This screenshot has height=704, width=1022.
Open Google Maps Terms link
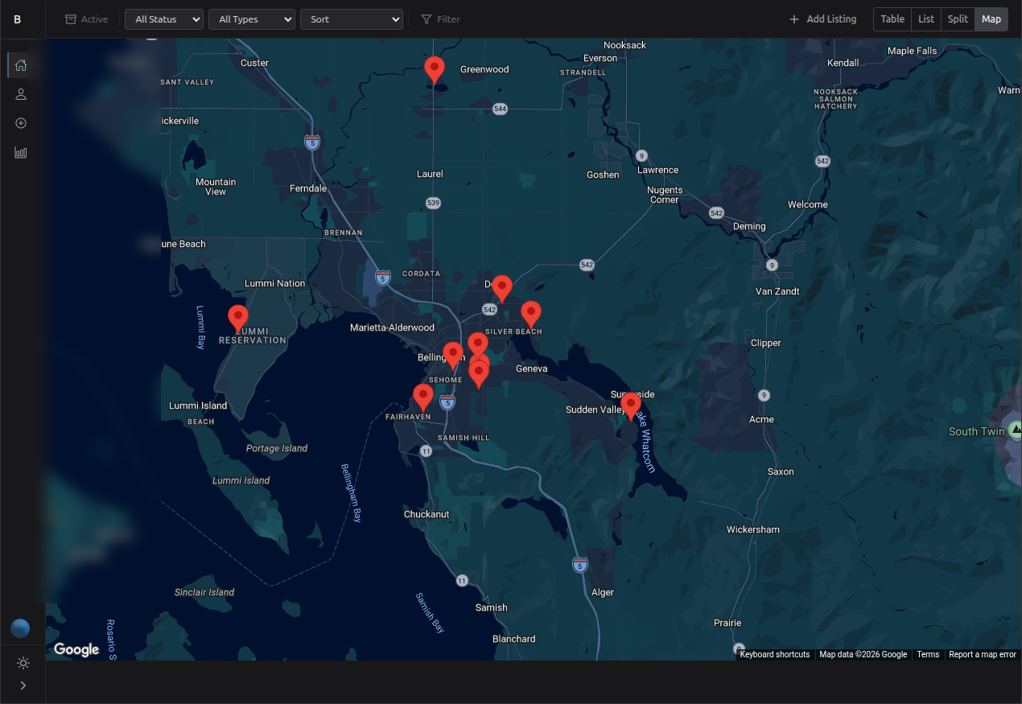coord(928,654)
